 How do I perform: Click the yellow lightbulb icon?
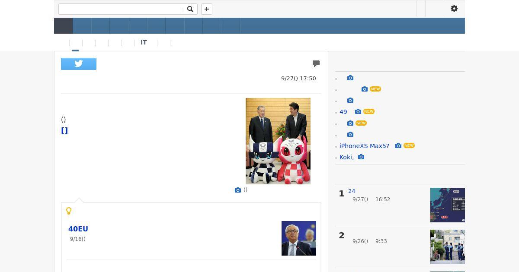tap(69, 211)
